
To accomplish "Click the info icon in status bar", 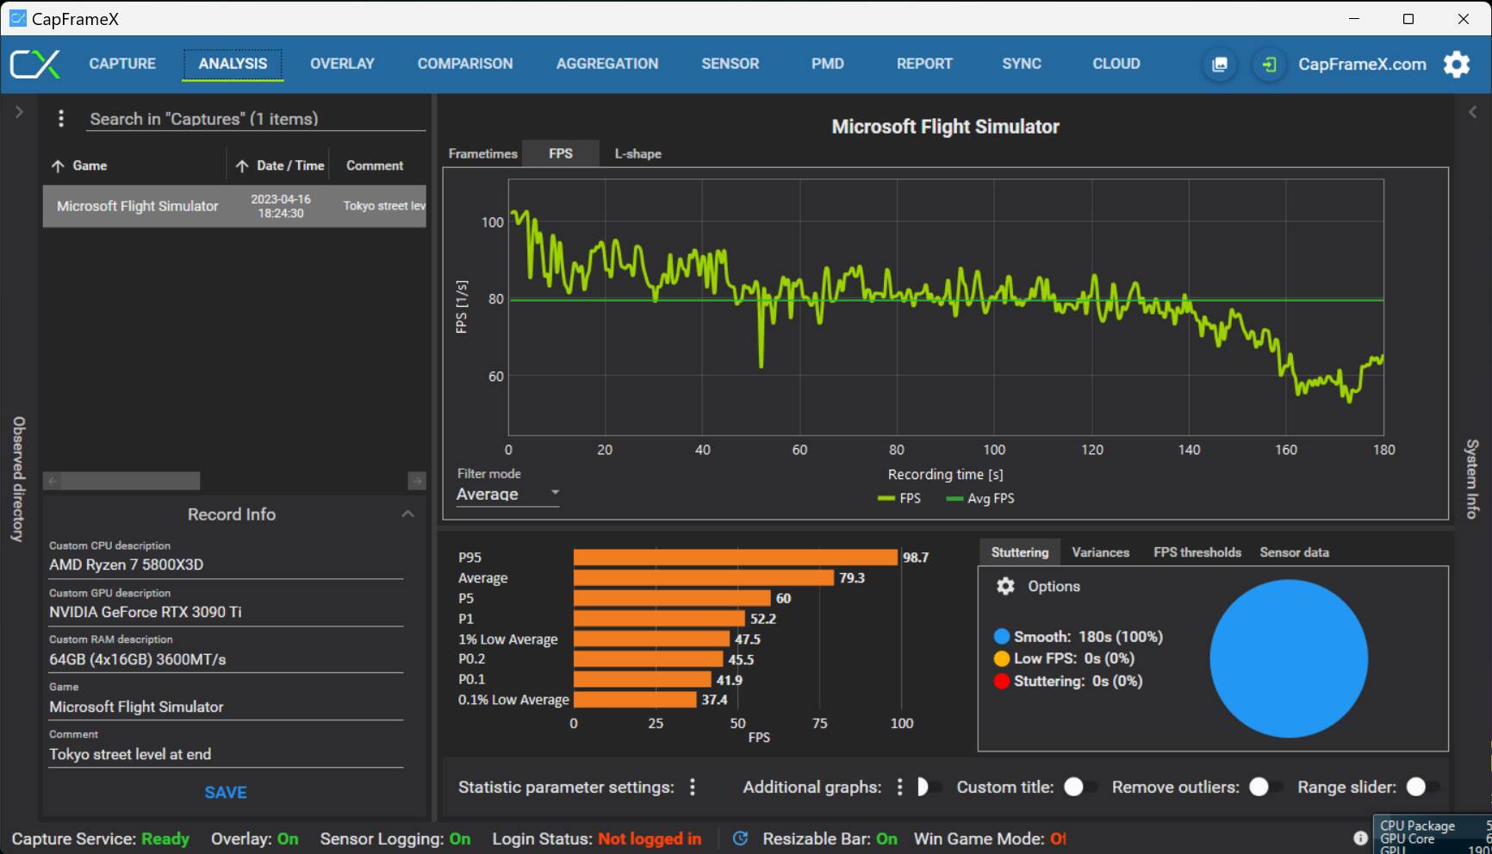I will click(x=1360, y=838).
